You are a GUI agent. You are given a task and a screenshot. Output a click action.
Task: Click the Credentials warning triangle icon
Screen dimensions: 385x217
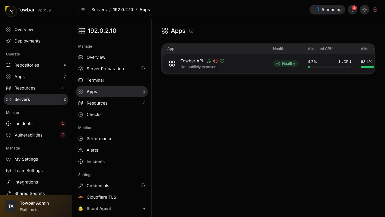pyautogui.click(x=143, y=185)
